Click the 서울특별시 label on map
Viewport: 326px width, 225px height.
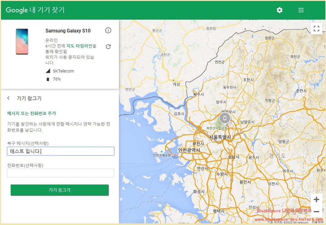coord(220,137)
